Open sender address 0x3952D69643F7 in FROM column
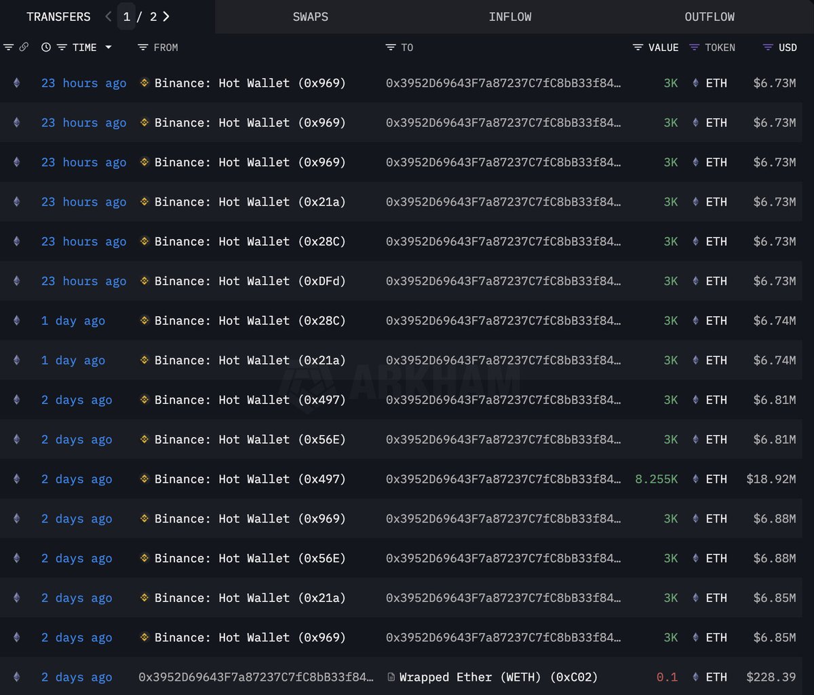The image size is (814, 695). coord(256,677)
